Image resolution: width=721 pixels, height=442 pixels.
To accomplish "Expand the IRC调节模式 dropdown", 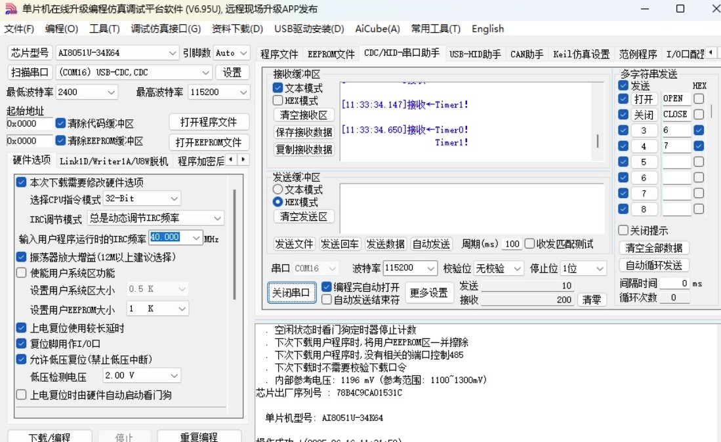I will point(217,218).
